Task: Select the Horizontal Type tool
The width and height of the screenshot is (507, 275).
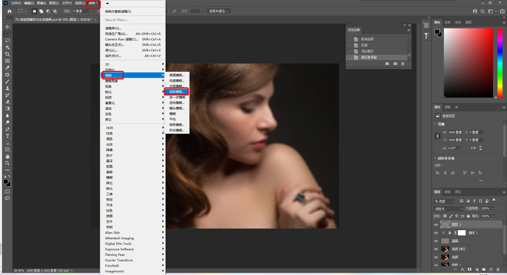Action: click(7, 136)
